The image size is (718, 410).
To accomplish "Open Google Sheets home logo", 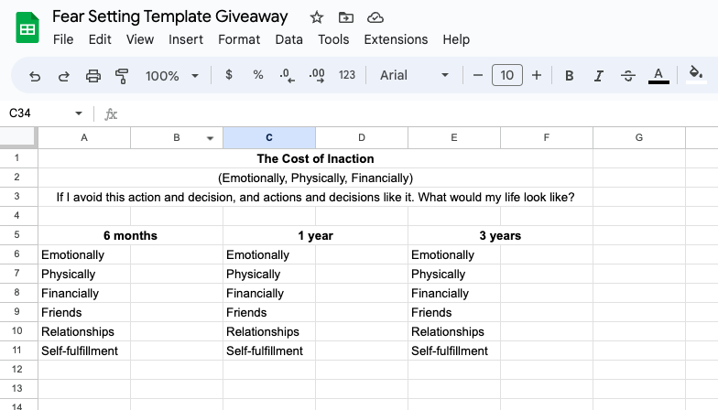I will pos(27,27).
